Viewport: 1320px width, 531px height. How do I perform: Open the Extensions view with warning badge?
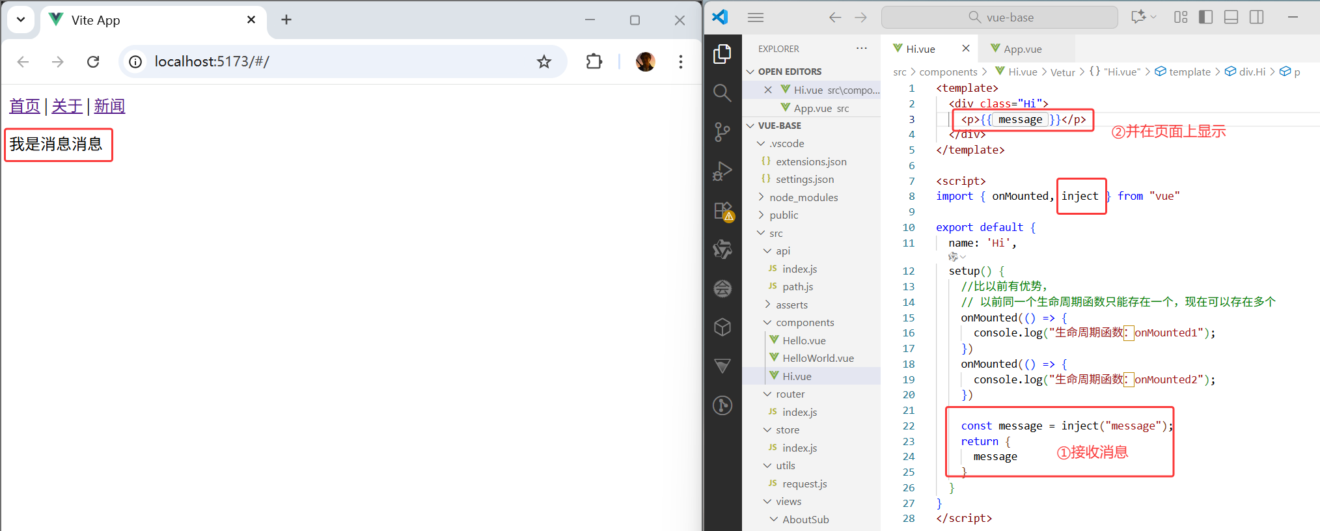(x=724, y=211)
